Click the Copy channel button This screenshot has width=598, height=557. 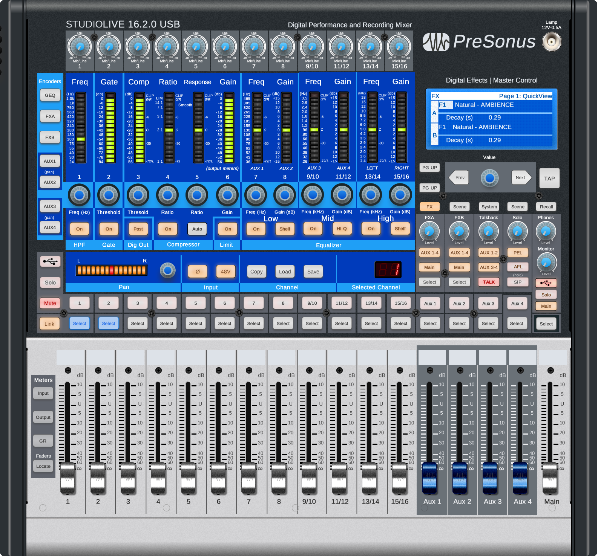coord(256,272)
